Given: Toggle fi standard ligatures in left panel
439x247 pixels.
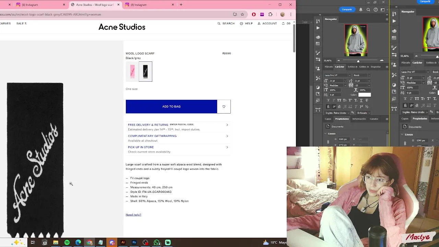Looking at the screenshot, I should tap(328, 106).
